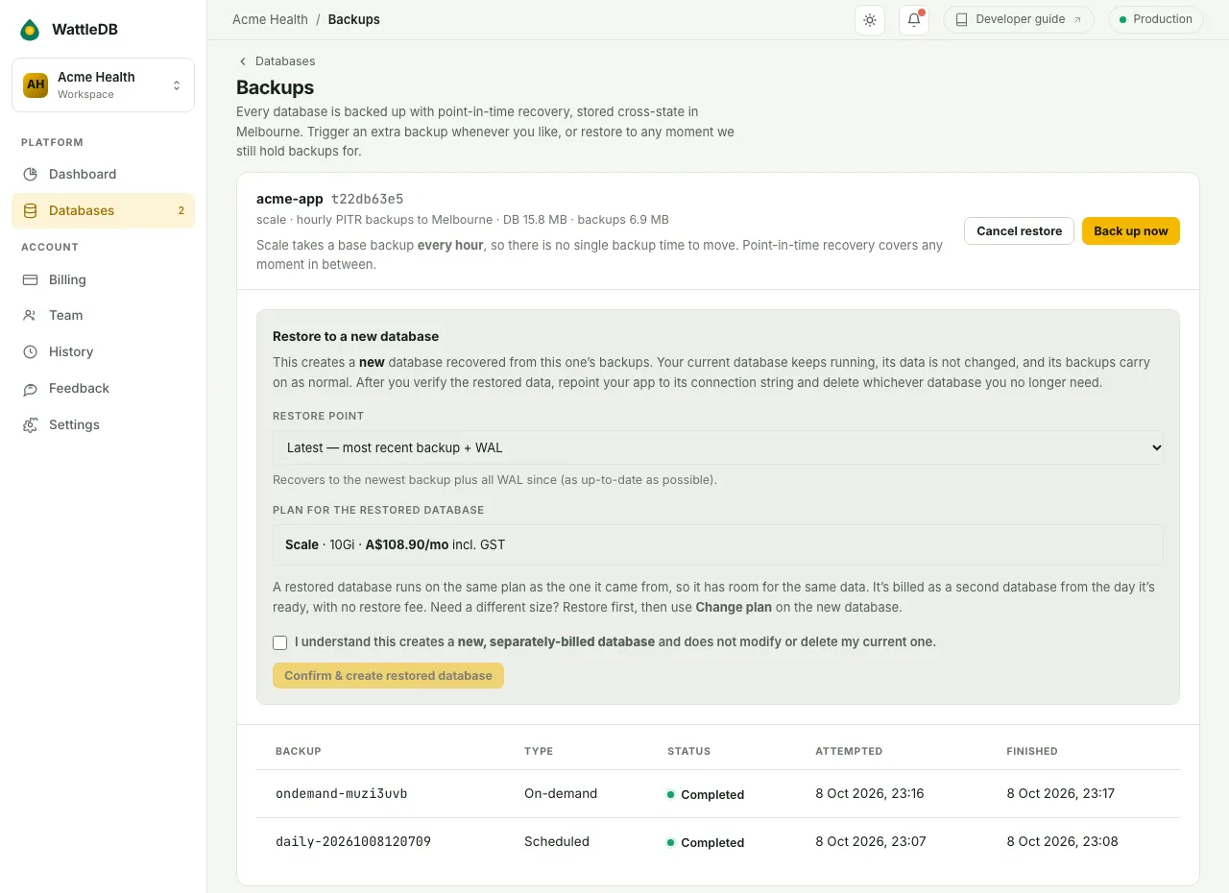Toggle the light/dark theme sun icon
Viewport: 1229px width, 893px height.
[870, 19]
